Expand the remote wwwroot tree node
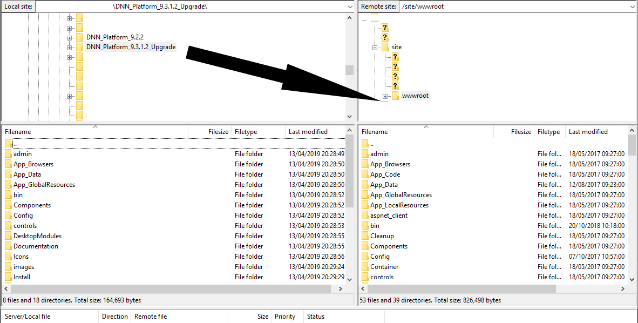This screenshot has width=638, height=323. [385, 97]
